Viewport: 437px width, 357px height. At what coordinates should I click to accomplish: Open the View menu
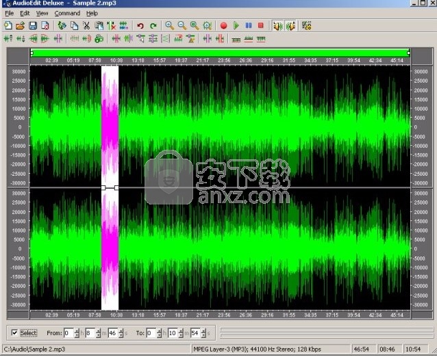tap(42, 13)
